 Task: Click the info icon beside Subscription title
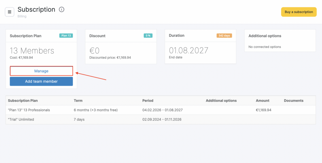click(62, 9)
